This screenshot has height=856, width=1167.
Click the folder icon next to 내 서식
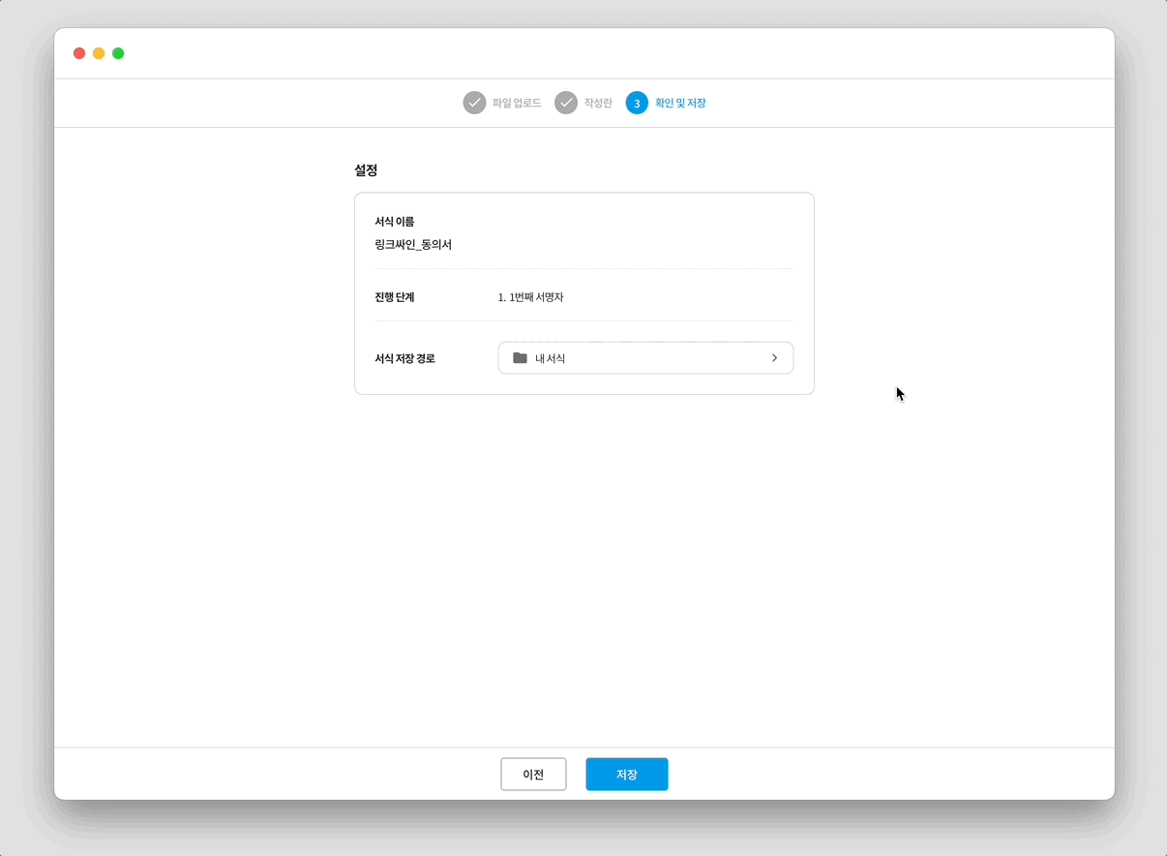click(520, 358)
